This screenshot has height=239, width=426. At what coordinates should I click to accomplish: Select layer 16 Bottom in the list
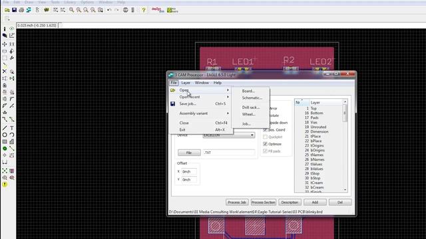[x=319, y=113]
